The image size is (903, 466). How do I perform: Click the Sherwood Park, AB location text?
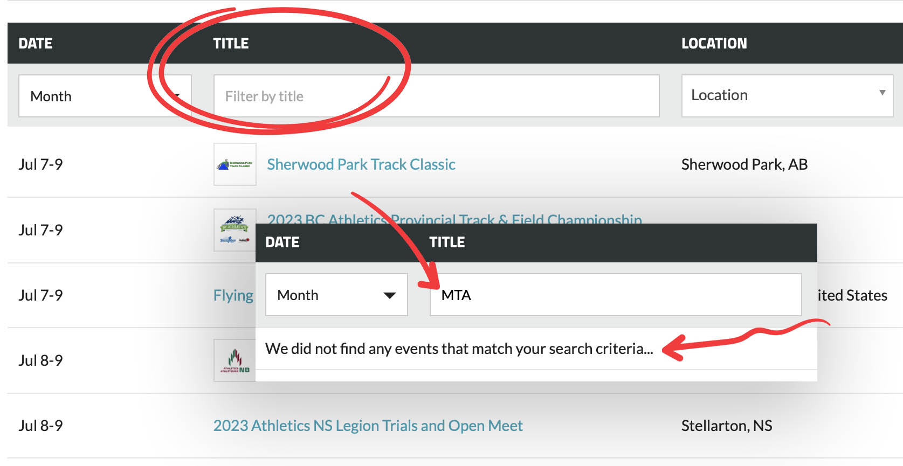744,164
